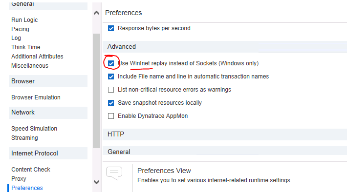The image size is (347, 192).
Task: Uncheck Save snapshot resources locally
Action: (111, 103)
